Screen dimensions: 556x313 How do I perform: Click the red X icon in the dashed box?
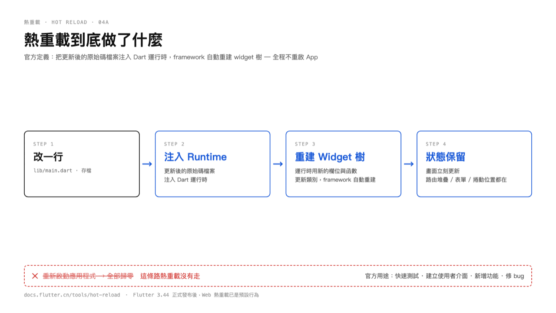(35, 276)
